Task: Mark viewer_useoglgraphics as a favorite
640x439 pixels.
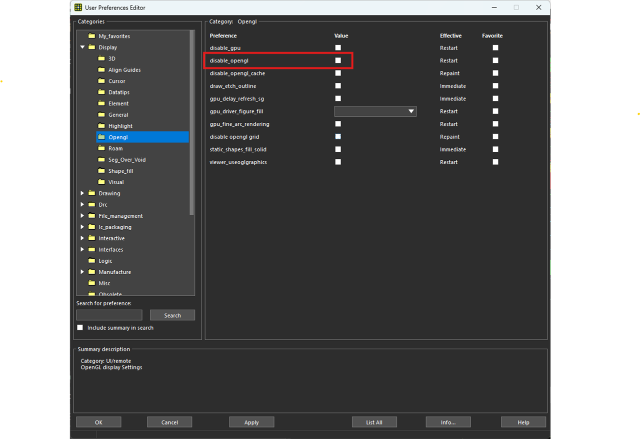Action: 495,162
